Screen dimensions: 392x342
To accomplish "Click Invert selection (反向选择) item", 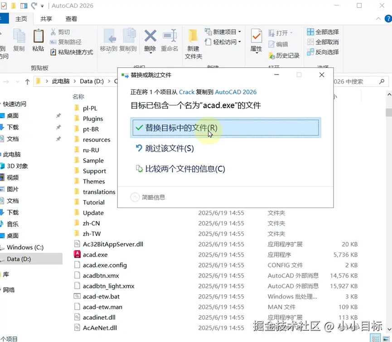I will coord(323,52).
